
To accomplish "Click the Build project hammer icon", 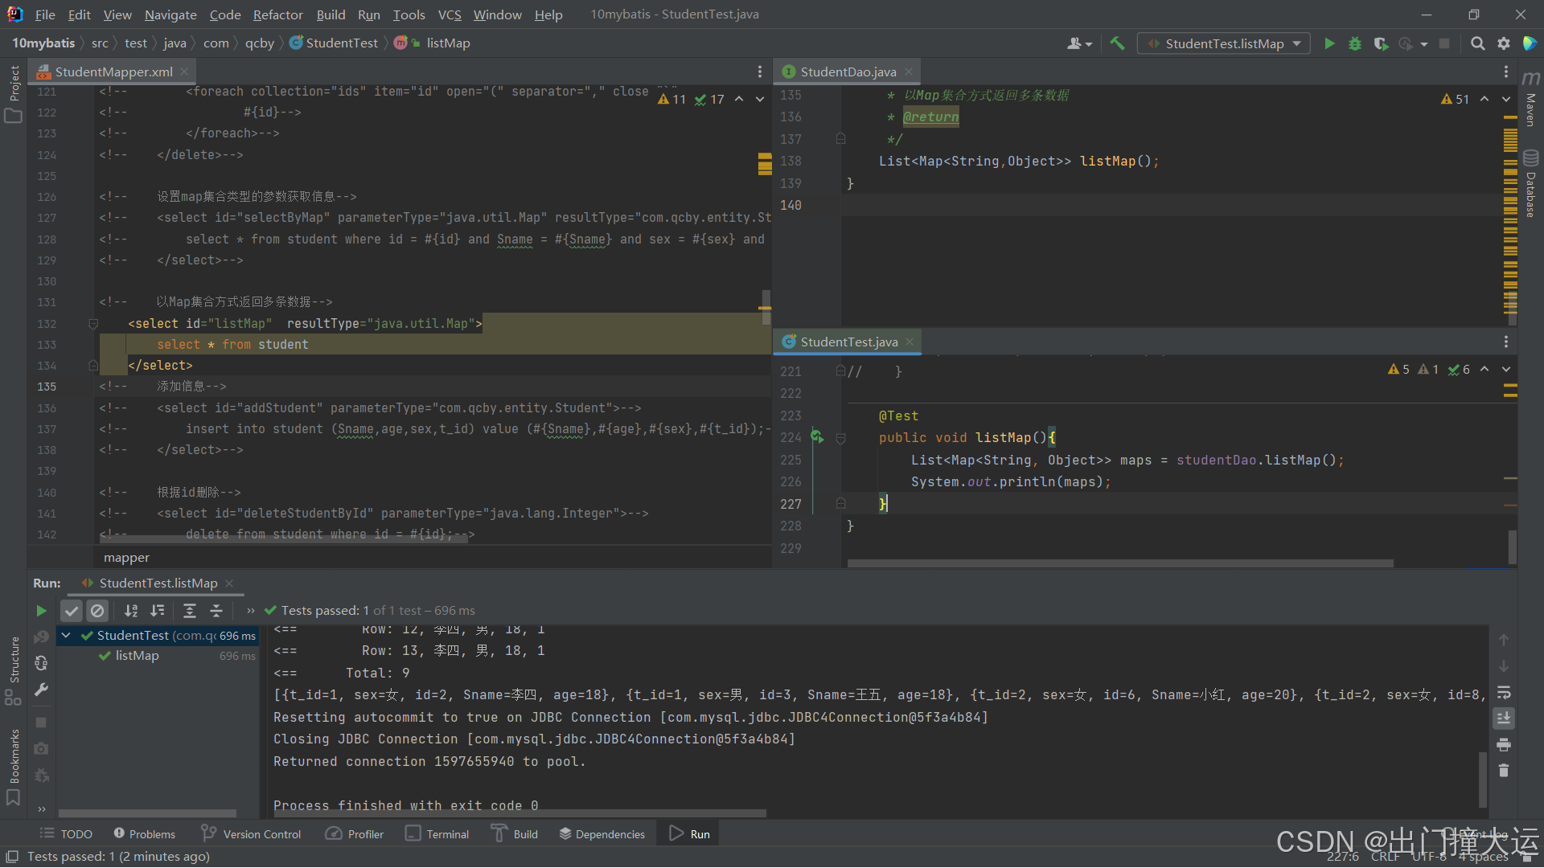I will click(1117, 43).
